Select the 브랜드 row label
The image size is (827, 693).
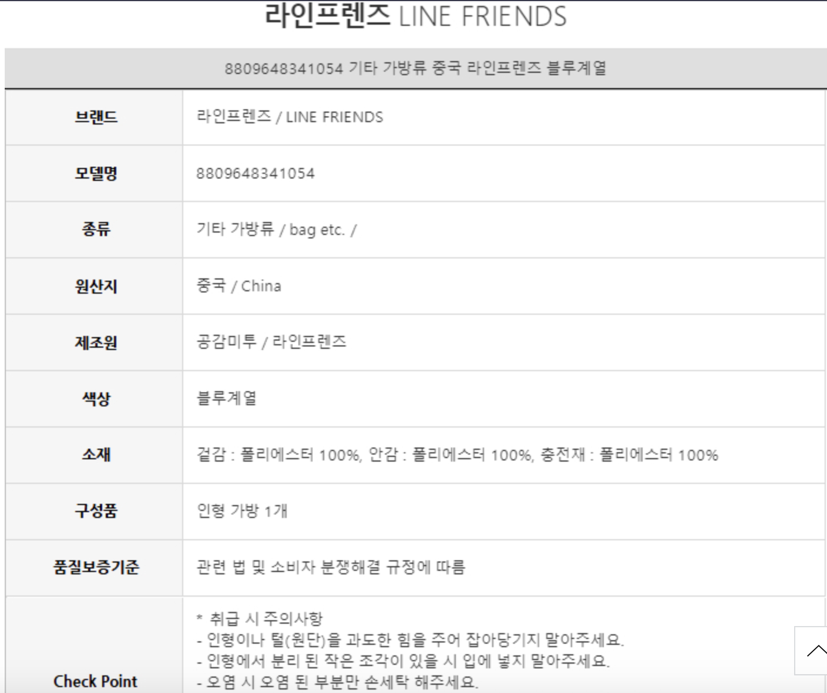pyautogui.click(x=96, y=117)
